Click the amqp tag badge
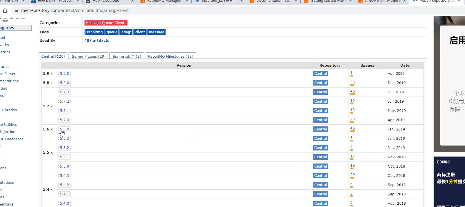 (x=126, y=32)
